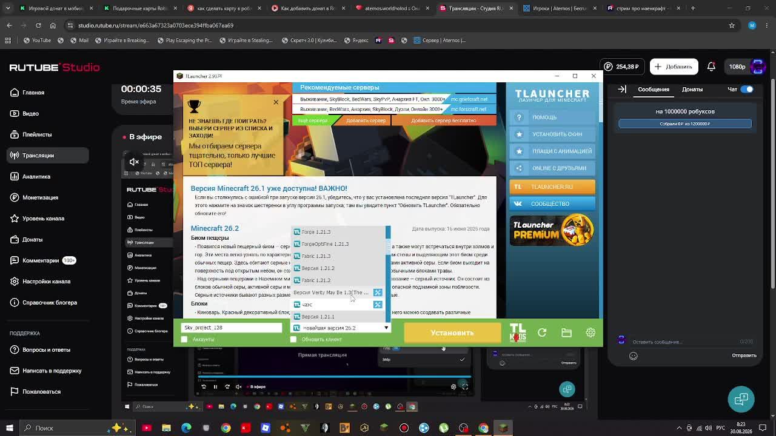
Task: Reload the browser page
Action: point(38,25)
